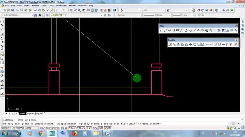Open the Draw menu

[51, 6]
